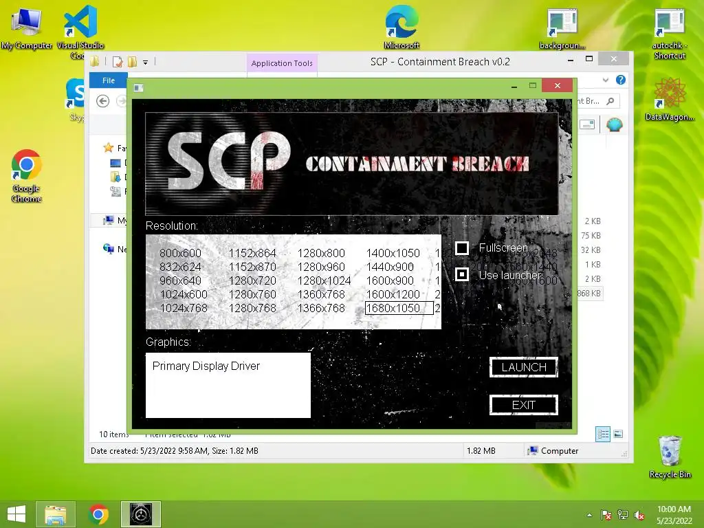The width and height of the screenshot is (704, 528).
Task: Select 800x600 resolution
Action: (180, 253)
